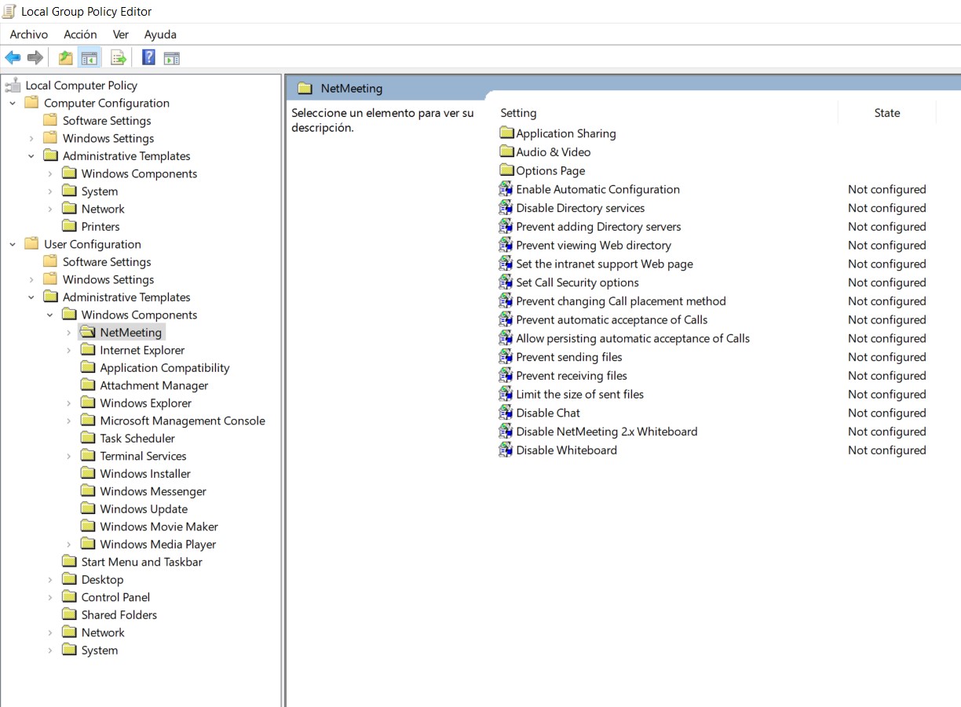
Task: Collapse Administrative Templates under Computer Configuration
Action: [31, 156]
